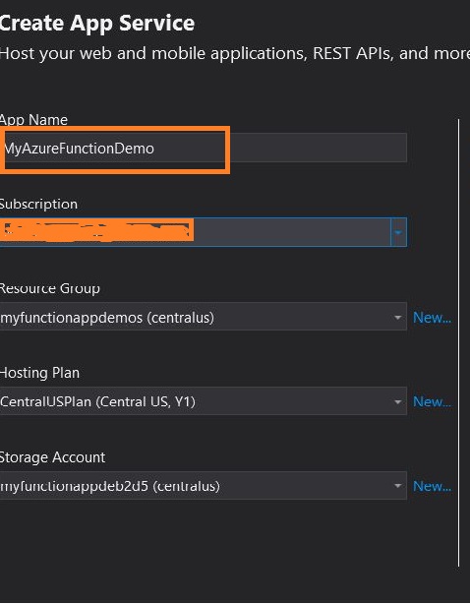Click the Create App Service heading
This screenshot has width=470, height=604.
coord(97,23)
